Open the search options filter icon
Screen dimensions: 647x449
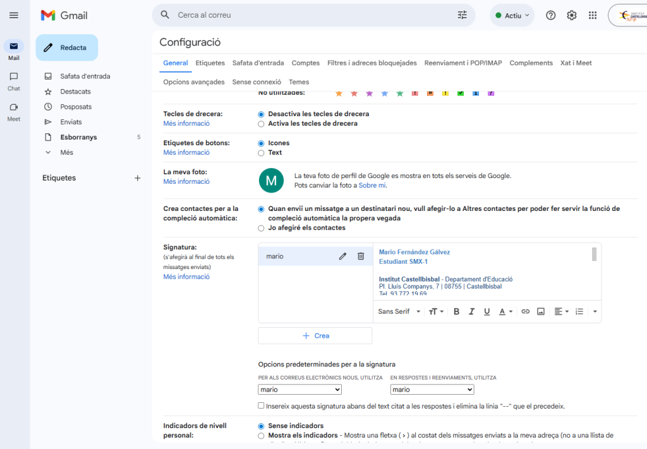click(x=462, y=15)
